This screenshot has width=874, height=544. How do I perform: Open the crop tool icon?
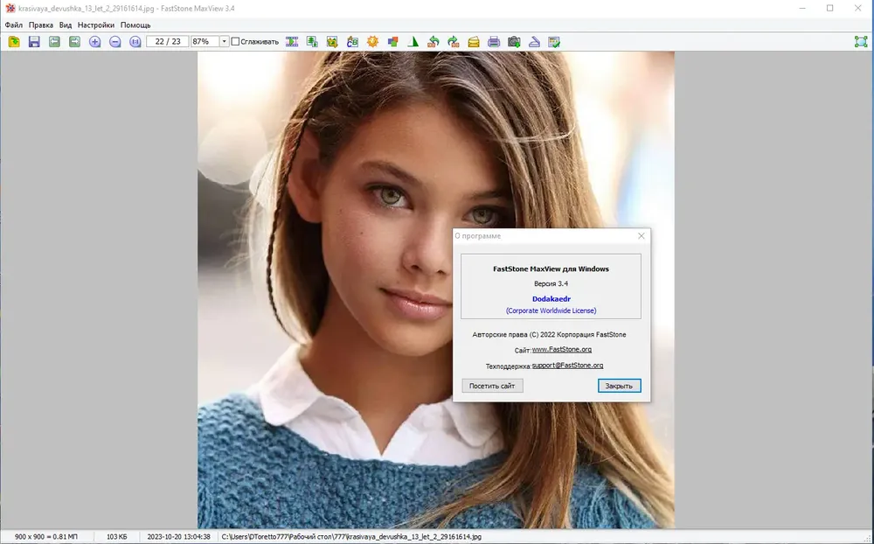(332, 42)
